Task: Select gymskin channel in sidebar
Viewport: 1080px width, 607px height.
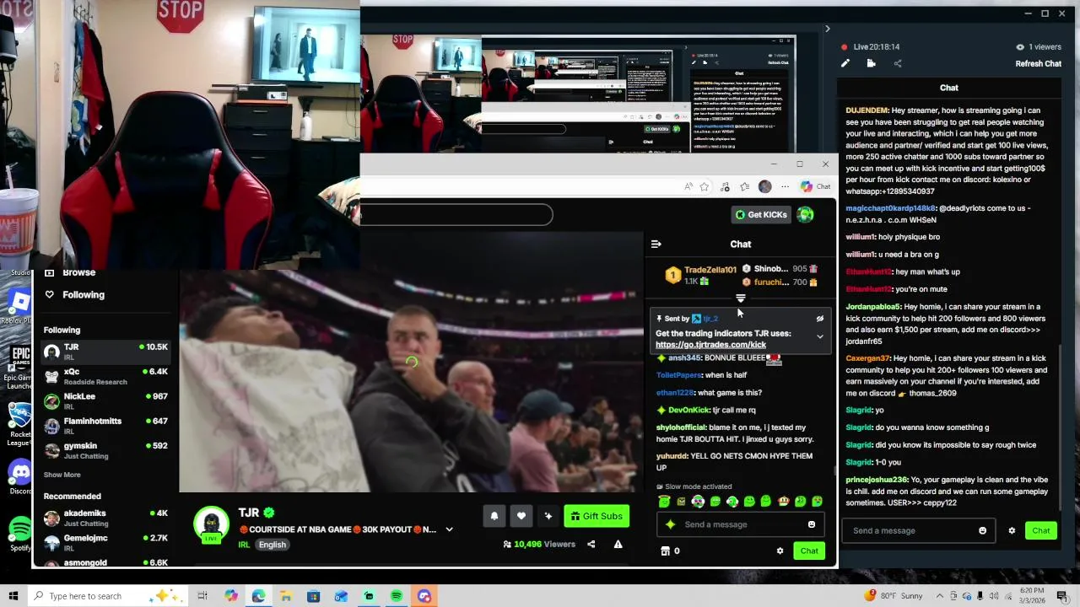Action: coord(105,450)
